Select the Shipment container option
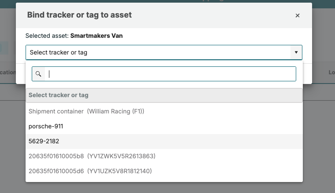This screenshot has width=335, height=193. point(56,111)
